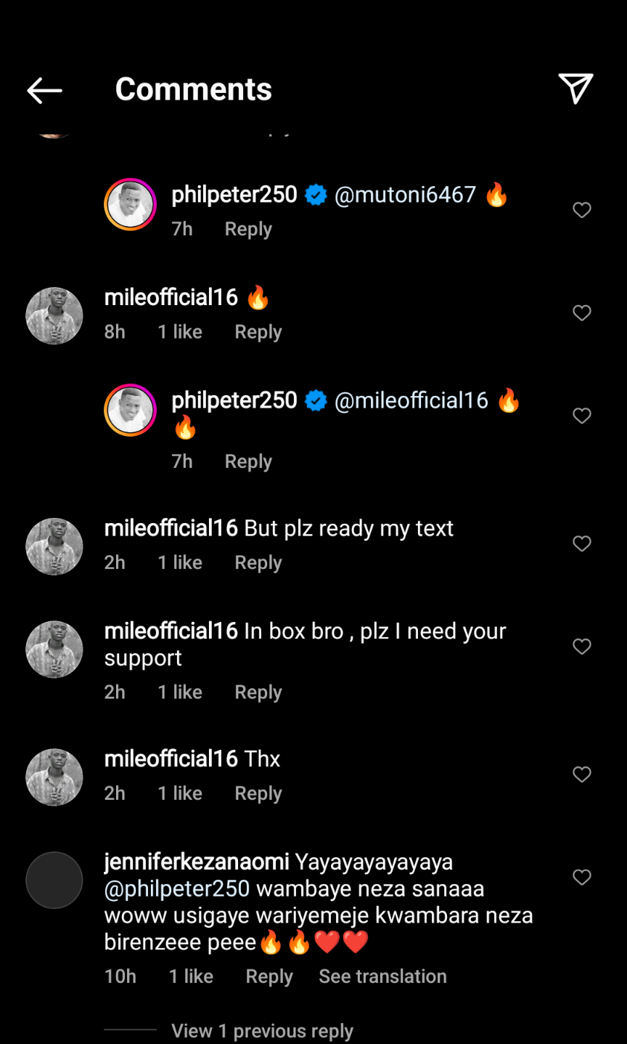627x1044 pixels.
Task: Like mileofficial16's 8h fire emoji comment
Action: point(582,313)
